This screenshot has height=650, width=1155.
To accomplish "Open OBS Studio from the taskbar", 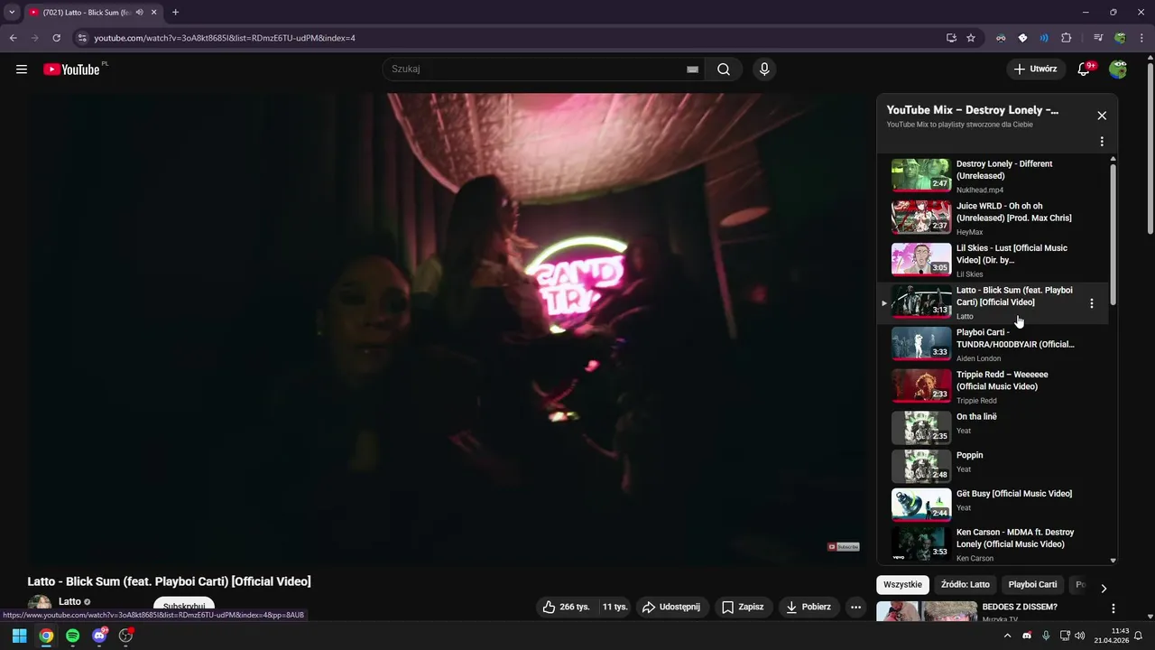I will [125, 636].
